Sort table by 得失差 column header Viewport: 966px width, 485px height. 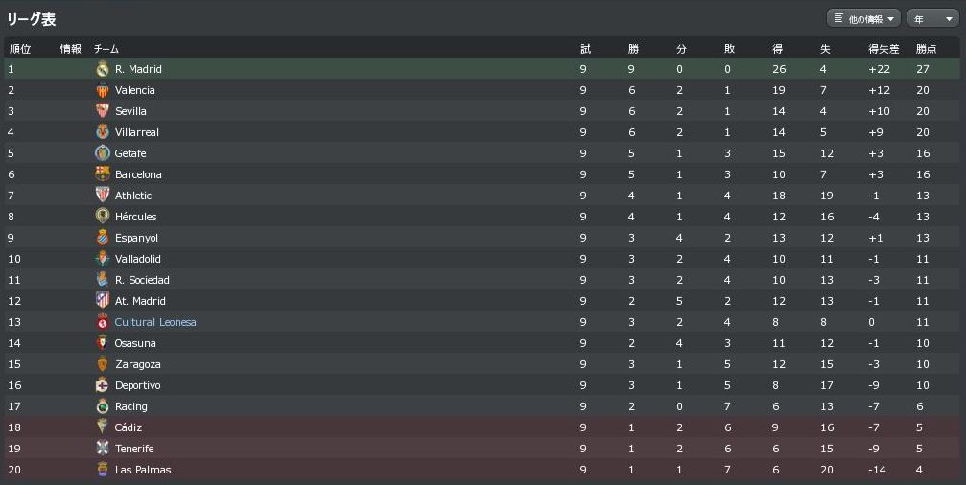click(x=883, y=48)
